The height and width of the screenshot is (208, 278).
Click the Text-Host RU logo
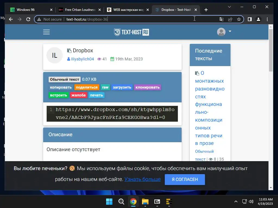click(131, 32)
